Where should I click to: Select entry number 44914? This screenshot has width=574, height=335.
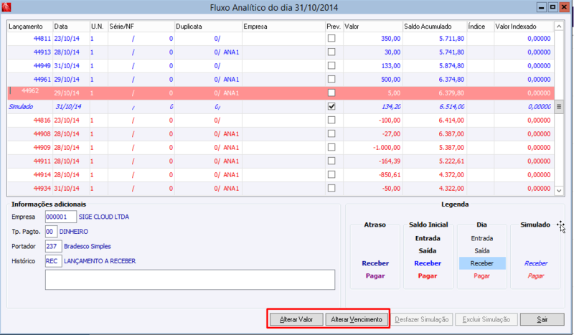[x=42, y=174]
